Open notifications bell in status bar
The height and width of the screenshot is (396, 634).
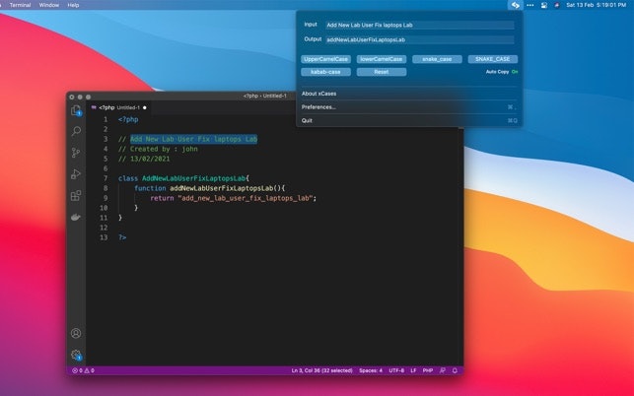[455, 370]
